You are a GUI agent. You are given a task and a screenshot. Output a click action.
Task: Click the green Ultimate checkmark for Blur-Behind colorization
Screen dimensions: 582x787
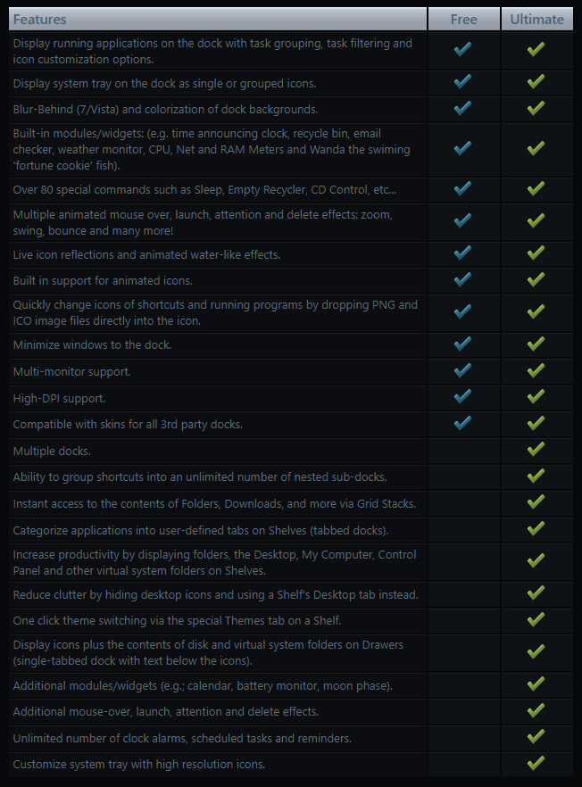point(536,108)
